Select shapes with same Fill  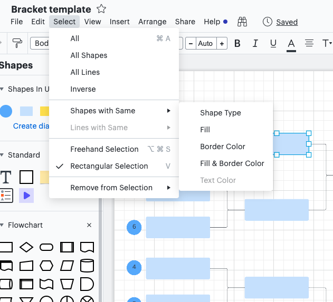click(x=205, y=130)
